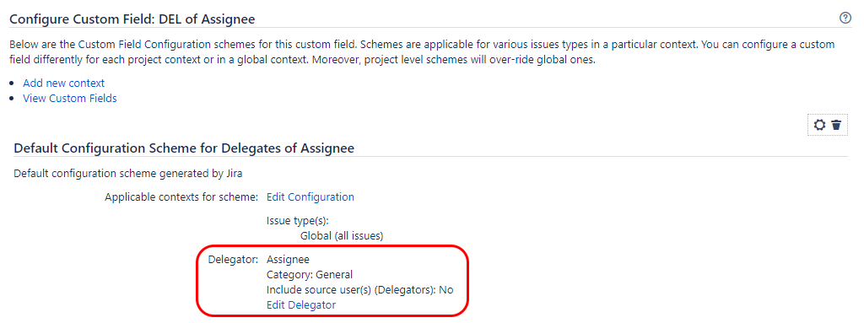Image resolution: width=864 pixels, height=323 pixels.
Task: Delete the scheme with the trash icon
Action: 836,125
